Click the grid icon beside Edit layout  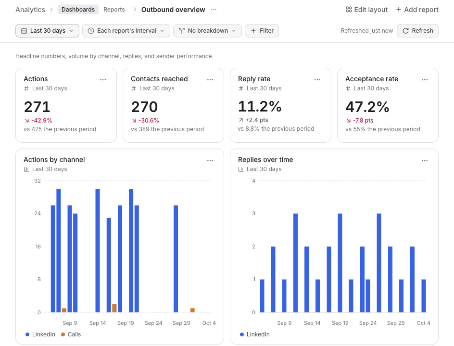click(x=349, y=10)
